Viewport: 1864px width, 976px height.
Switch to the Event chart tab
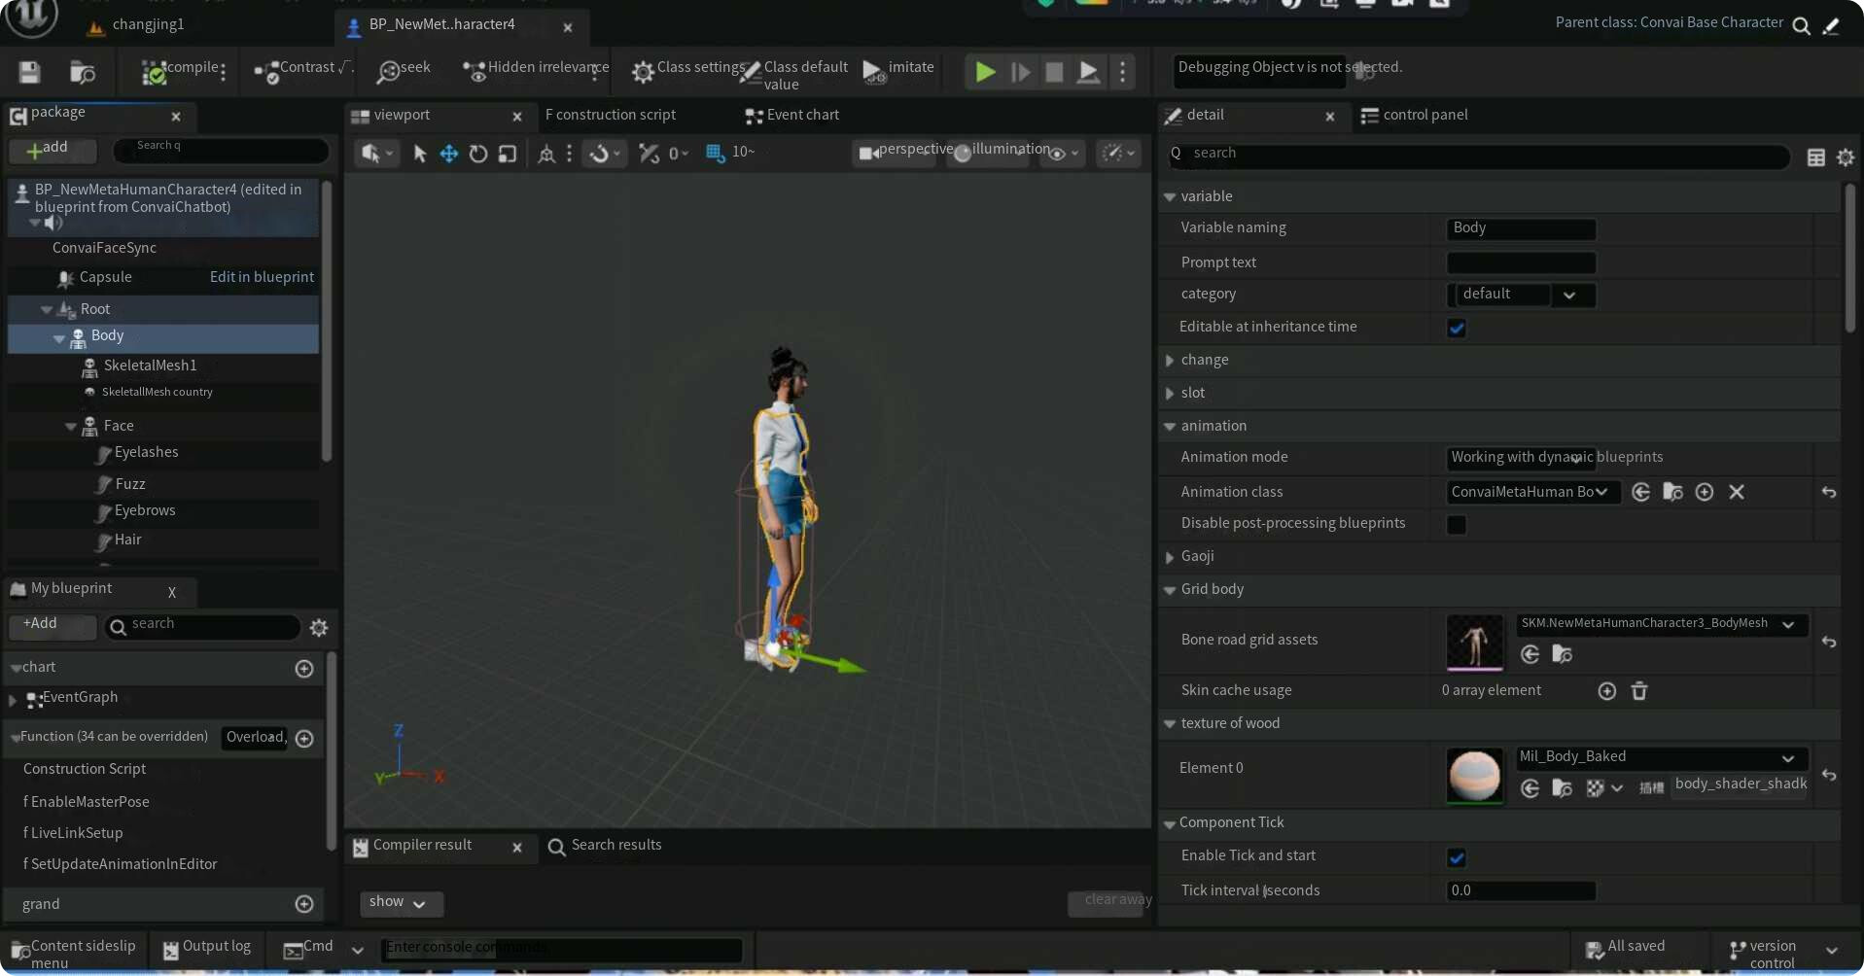(x=792, y=115)
